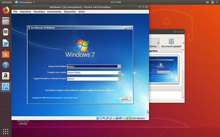Click the hard disk activity status icon

pyautogui.click(x=97, y=118)
